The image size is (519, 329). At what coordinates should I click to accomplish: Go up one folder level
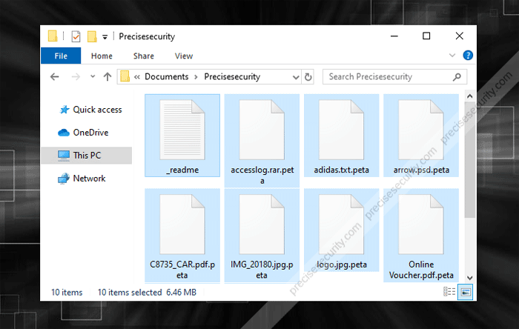(108, 77)
